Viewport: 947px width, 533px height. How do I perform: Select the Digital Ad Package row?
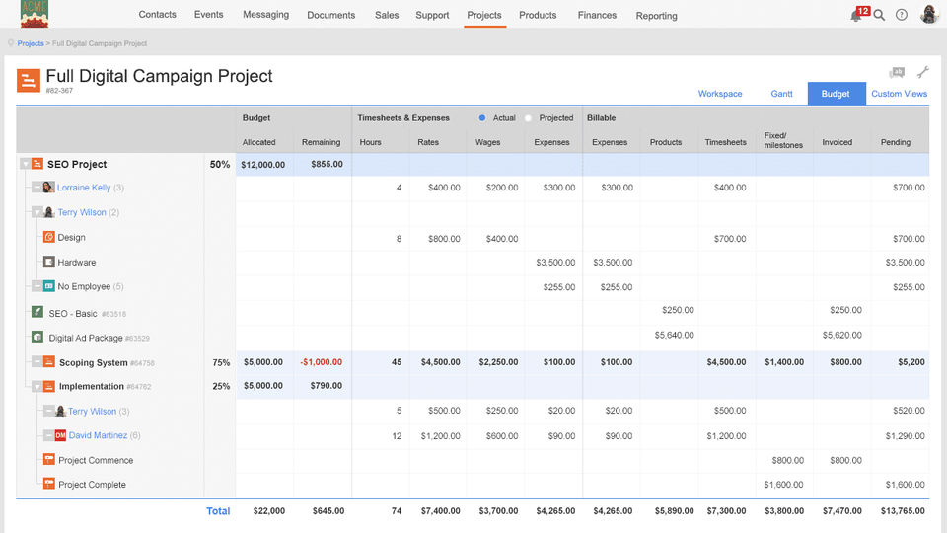point(85,338)
